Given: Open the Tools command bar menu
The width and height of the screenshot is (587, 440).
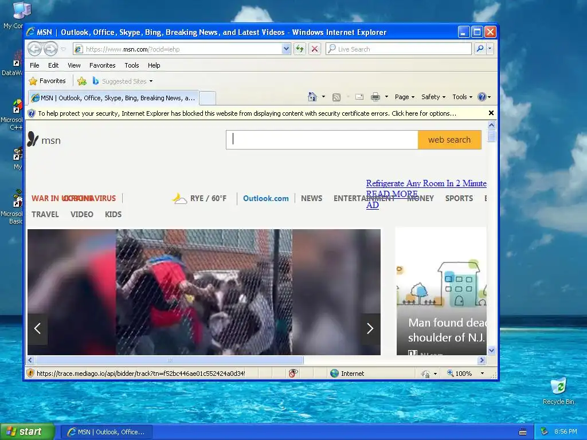Looking at the screenshot, I should 463,97.
